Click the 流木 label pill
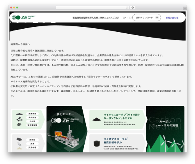The height and width of the screenshot is (164, 195). pyautogui.click(x=32, y=143)
